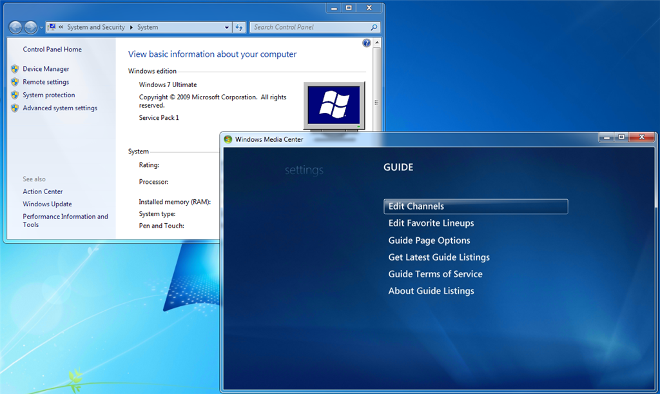Click the Windows Media Center title bar icon
Image resolution: width=660 pixels, height=394 pixels.
(228, 139)
